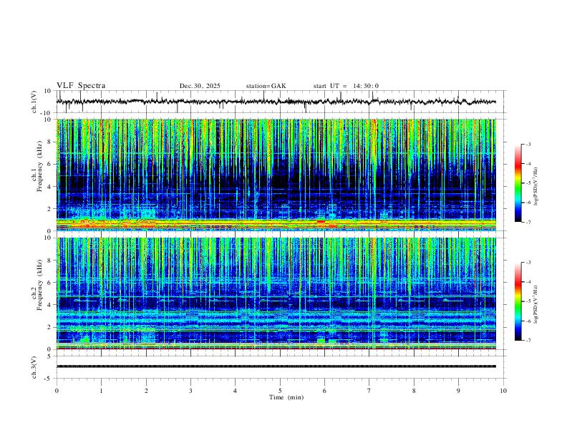Click the "-3" tick on the ch.1 colorbar
The width and height of the screenshot is (567, 438).
[x=528, y=144]
